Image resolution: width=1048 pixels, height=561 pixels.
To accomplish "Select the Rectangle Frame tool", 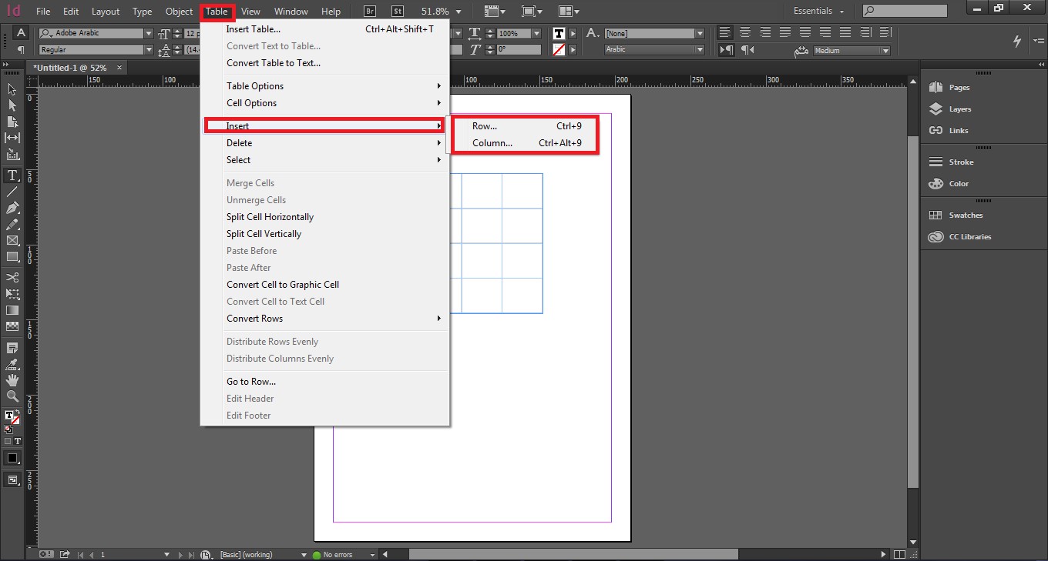I will pyautogui.click(x=12, y=241).
